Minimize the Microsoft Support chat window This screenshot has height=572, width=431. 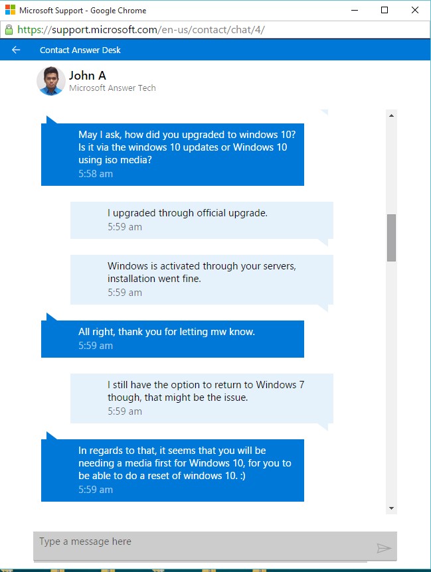352,11
